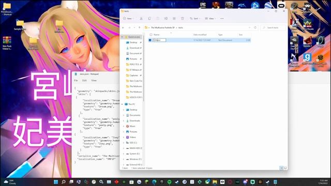331x186 pixels.
Task: Select Windows (F:) drive in sidebar
Action: point(134,159)
